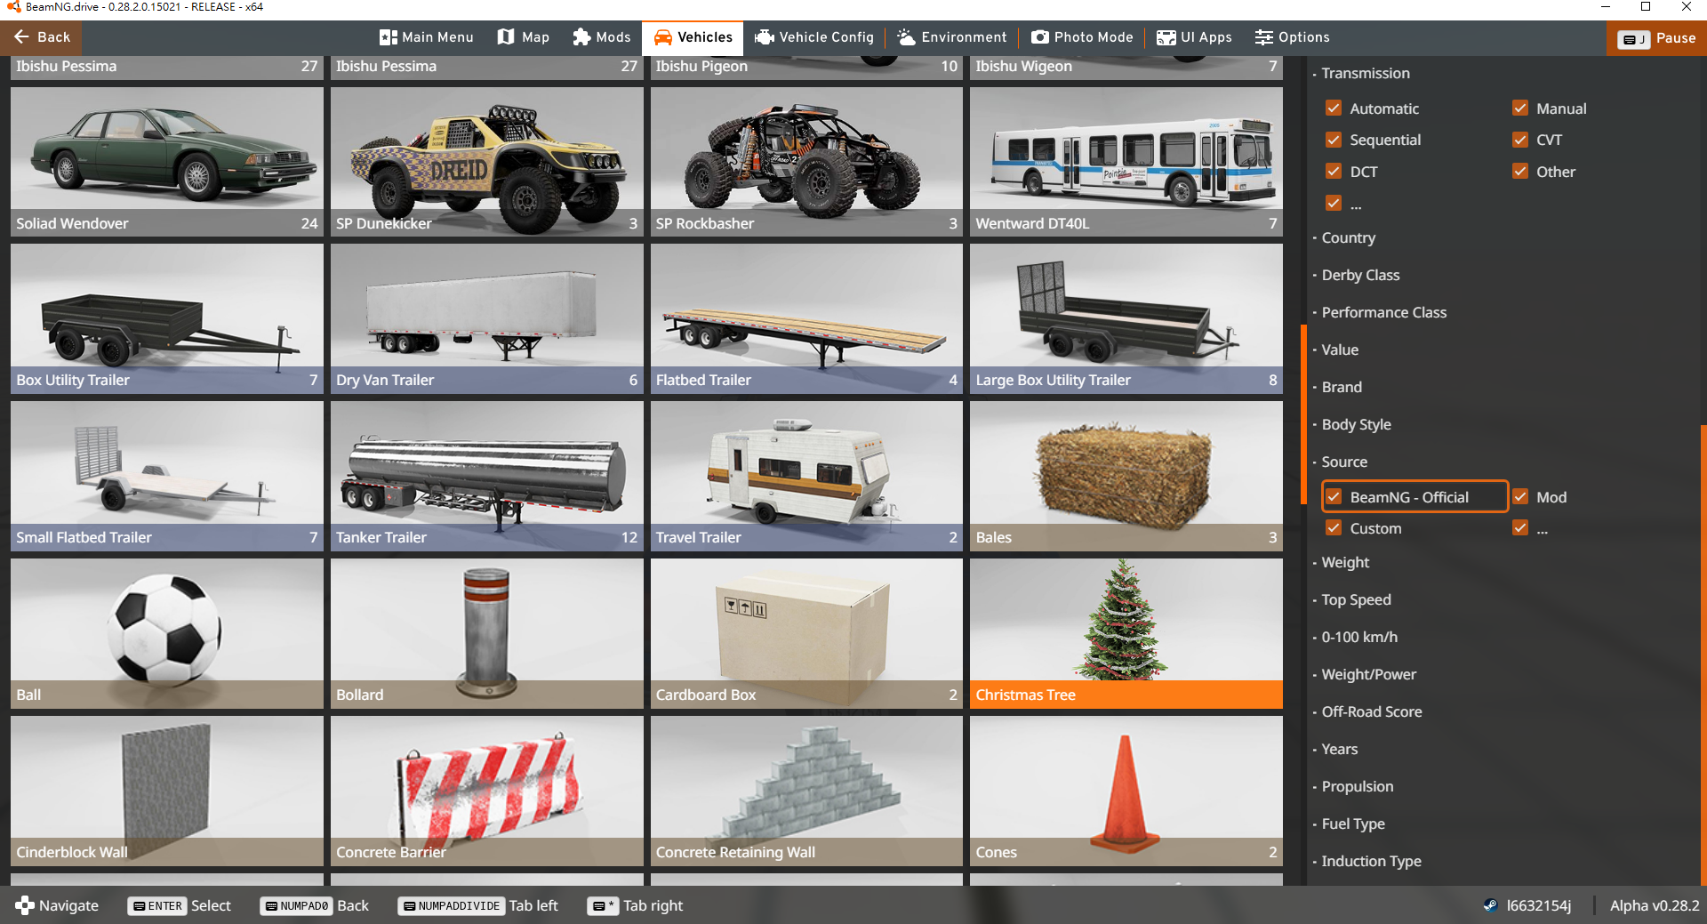This screenshot has height=924, width=1707.
Task: Click the Navigate d-pad icon
Action: [25, 905]
